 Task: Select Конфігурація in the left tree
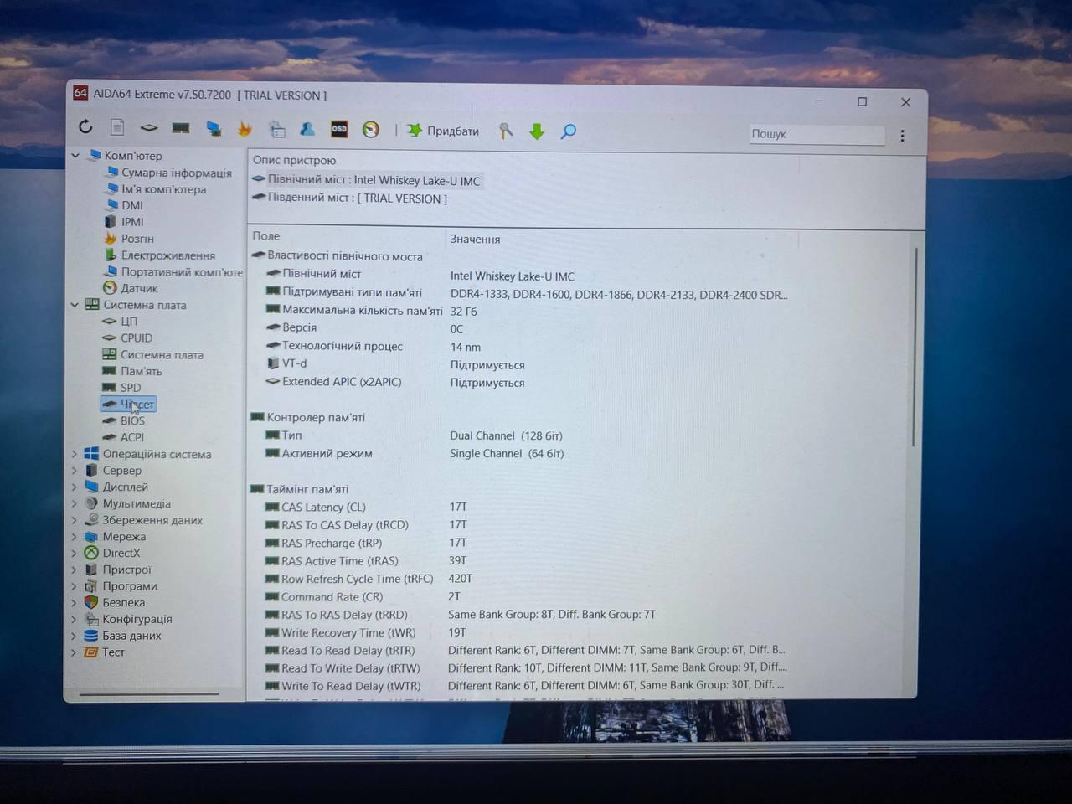tap(137, 619)
